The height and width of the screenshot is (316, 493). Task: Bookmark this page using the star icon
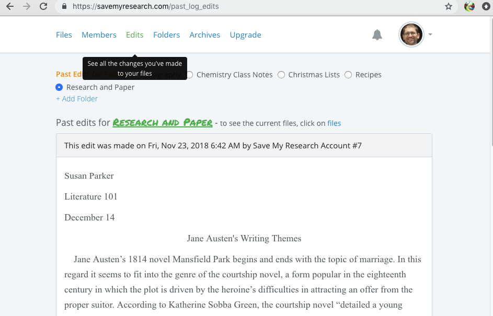[448, 7]
